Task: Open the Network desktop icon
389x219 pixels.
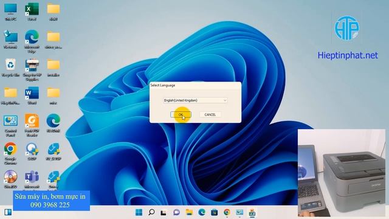Action: [10, 40]
